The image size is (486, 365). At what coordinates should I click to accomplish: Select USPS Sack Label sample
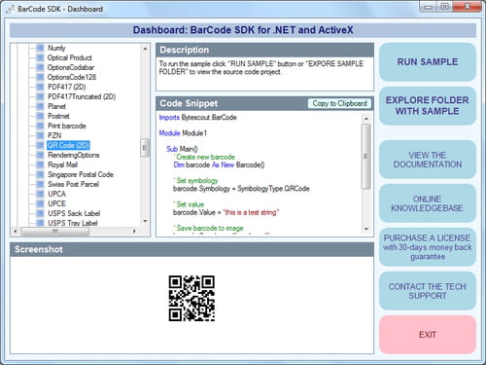(x=74, y=213)
